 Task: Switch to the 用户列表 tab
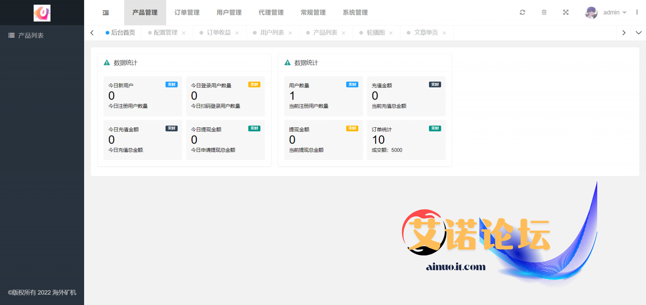[272, 33]
